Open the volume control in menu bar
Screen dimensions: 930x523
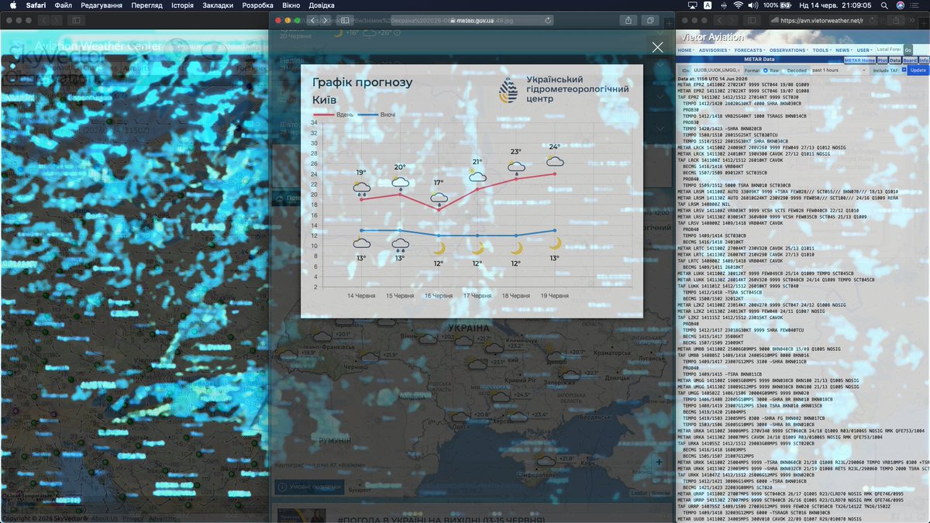point(753,5)
